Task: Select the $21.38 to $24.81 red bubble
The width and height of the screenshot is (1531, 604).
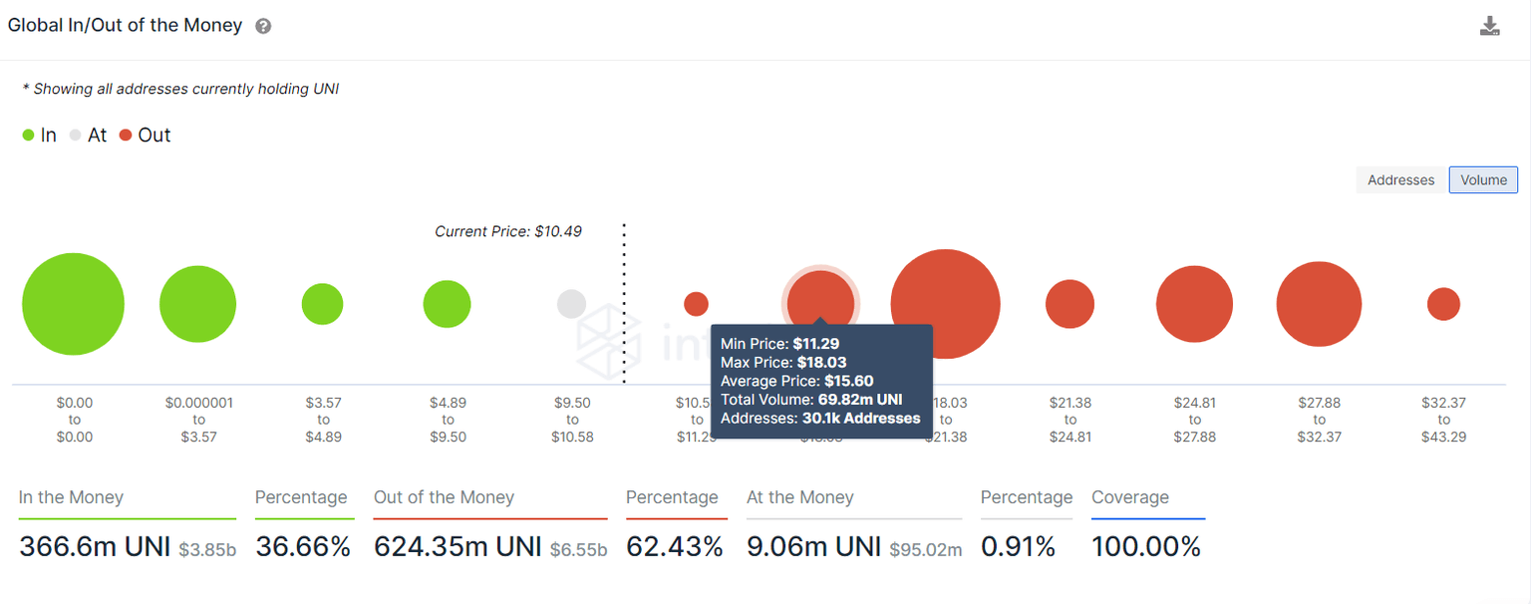Action: tap(1070, 304)
